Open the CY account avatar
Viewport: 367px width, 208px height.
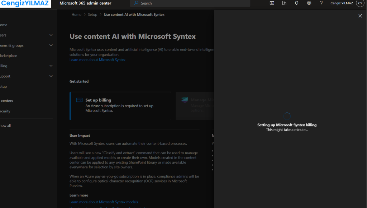[360, 3]
